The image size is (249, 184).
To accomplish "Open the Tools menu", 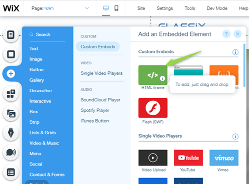I will pyautogui.click(x=189, y=8).
